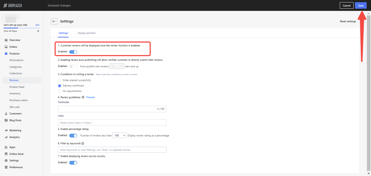Viewport: 371px width, 176px height.
Task: Select No requirements radio option
Action: [59, 91]
